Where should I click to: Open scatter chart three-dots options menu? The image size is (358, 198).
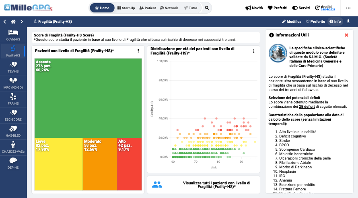pyautogui.click(x=254, y=51)
